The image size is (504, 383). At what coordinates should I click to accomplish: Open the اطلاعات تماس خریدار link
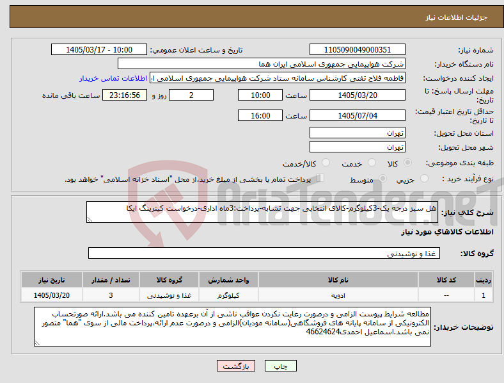coord(113,78)
